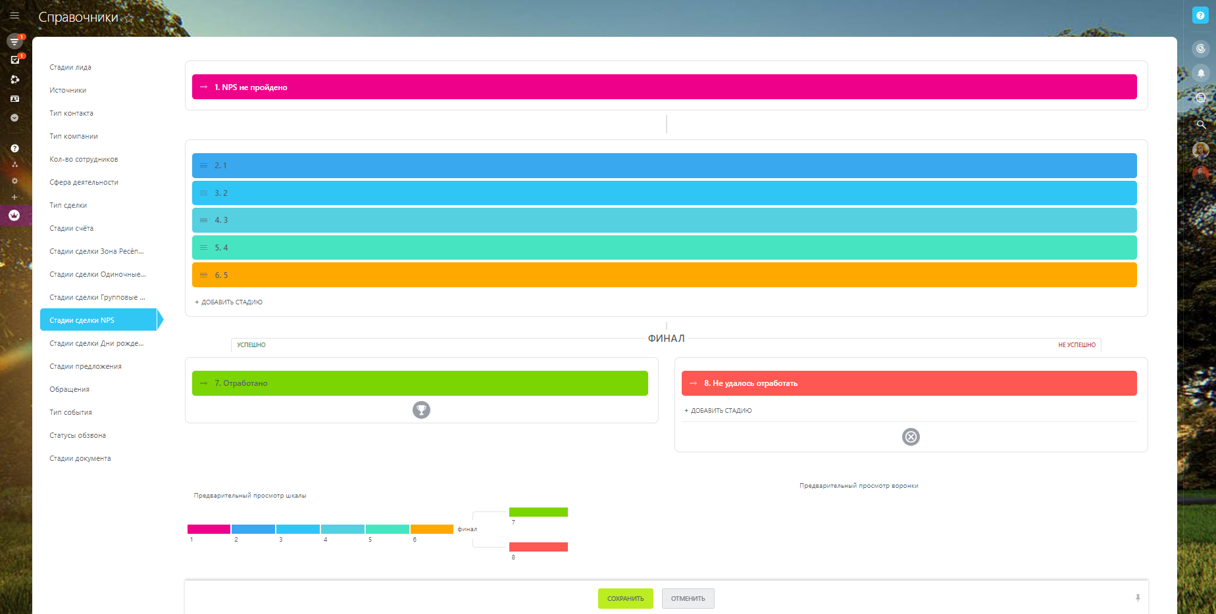The image size is (1216, 614).
Task: Click the question mark icon in left sidebar
Action: click(x=14, y=148)
